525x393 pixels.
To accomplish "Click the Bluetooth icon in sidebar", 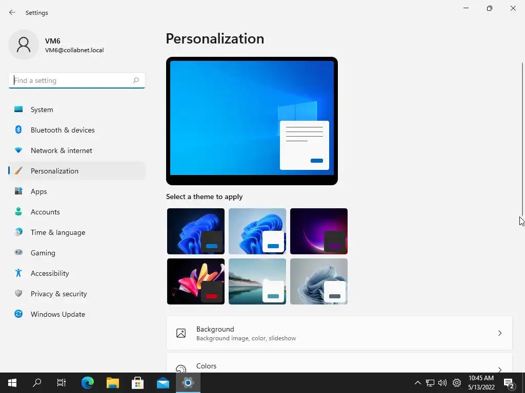I will (18, 129).
